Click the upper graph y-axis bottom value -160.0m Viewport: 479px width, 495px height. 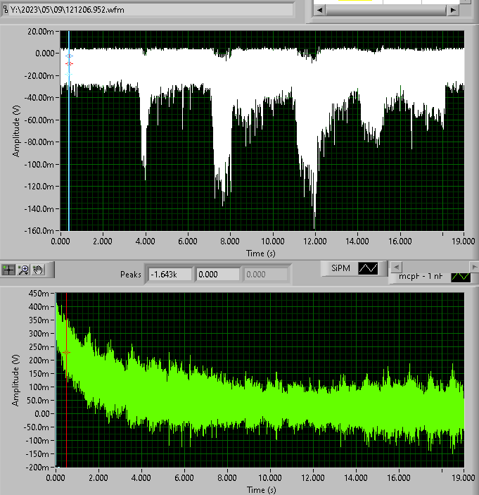[x=39, y=231]
